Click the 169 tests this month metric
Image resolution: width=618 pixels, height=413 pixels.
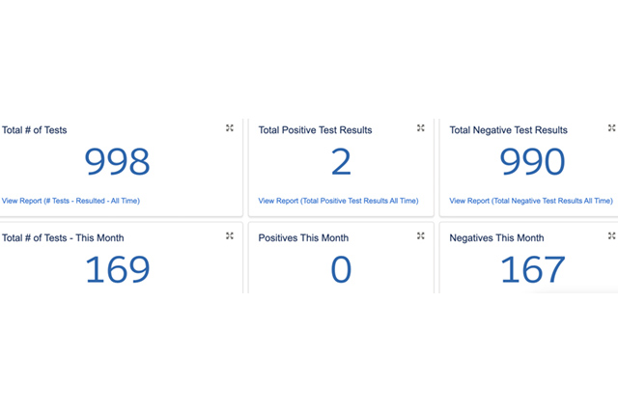click(x=118, y=270)
